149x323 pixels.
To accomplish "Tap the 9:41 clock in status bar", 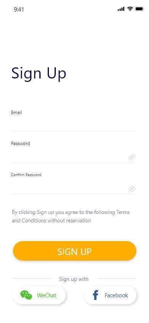I will pos(19,9).
